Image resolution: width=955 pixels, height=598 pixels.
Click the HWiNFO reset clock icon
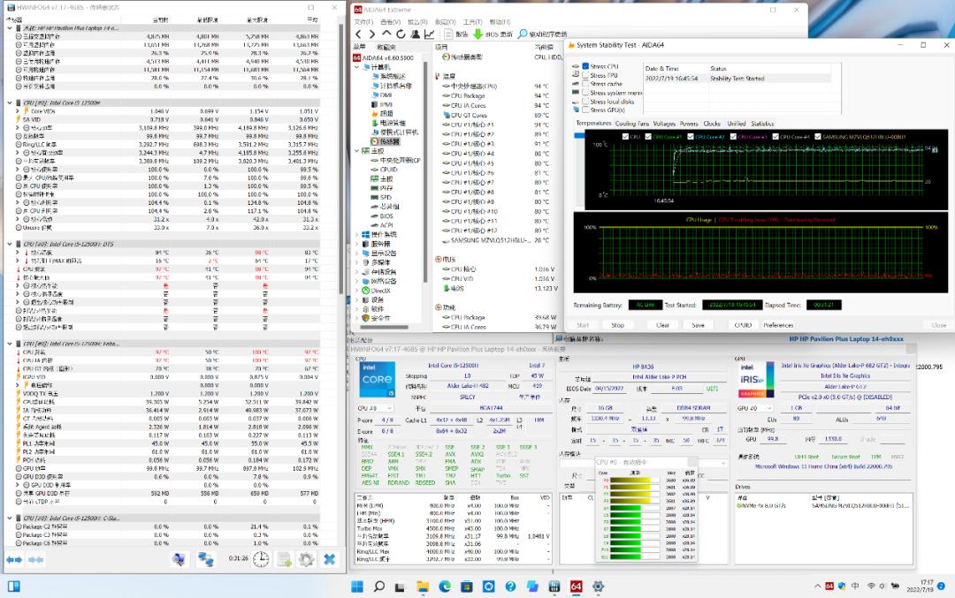(x=261, y=559)
